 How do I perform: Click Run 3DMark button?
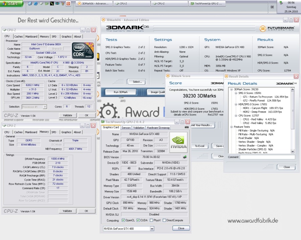pos(121,92)
